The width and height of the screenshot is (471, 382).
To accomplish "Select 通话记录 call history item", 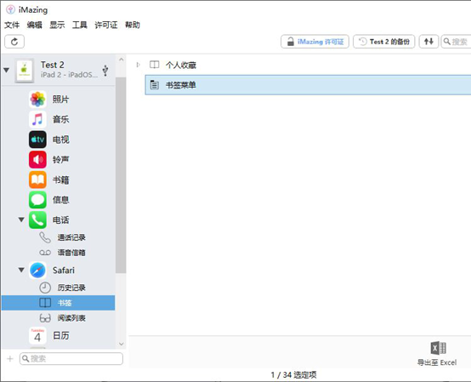I will (x=71, y=237).
